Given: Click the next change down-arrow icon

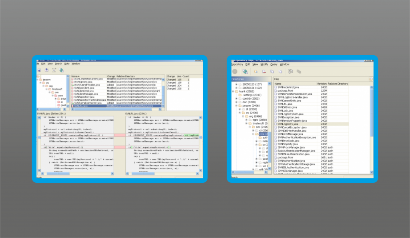Looking at the screenshot, I should (x=46, y=70).
